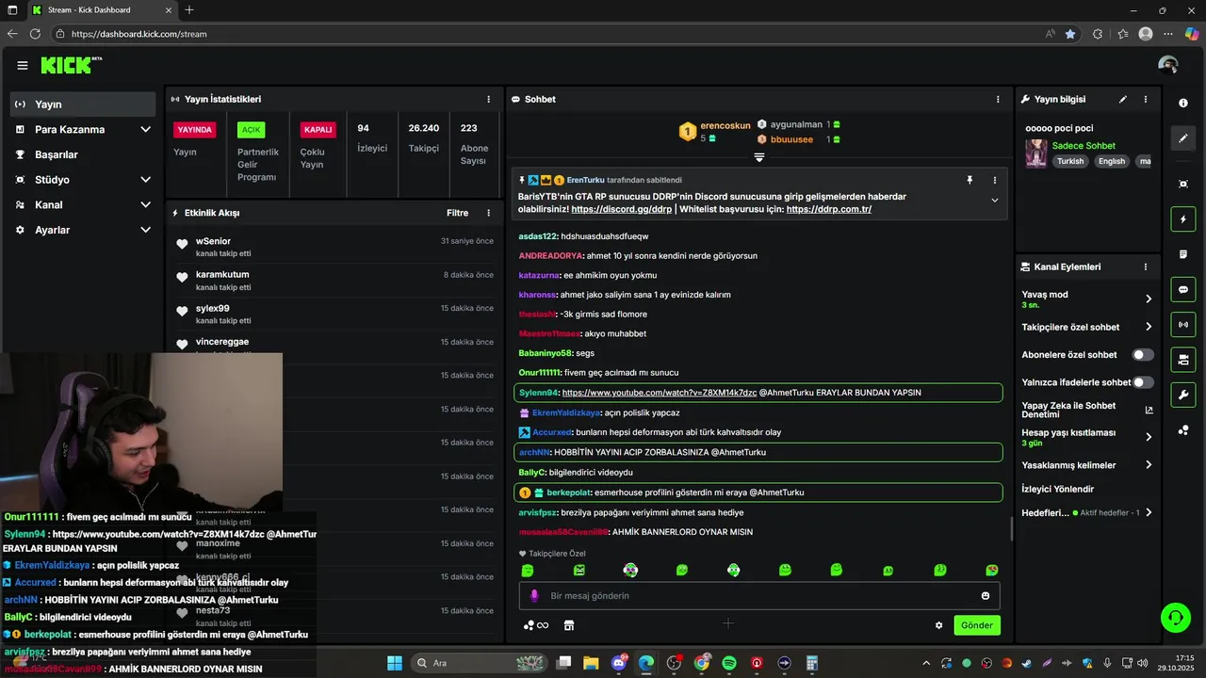Open the Filtre option in Etkinlik Akışı

pos(457,213)
